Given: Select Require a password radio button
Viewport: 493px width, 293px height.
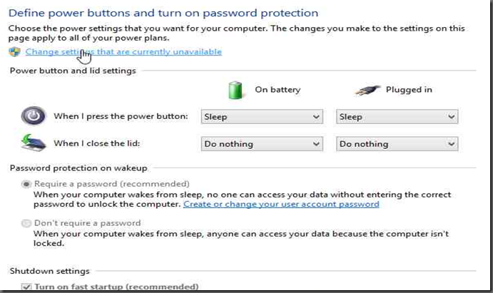Looking at the screenshot, I should pos(27,184).
